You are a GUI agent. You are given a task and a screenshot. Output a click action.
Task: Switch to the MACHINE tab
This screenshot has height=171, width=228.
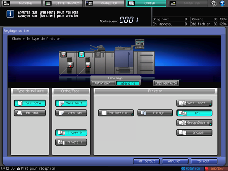pyautogui.click(x=21, y=3)
